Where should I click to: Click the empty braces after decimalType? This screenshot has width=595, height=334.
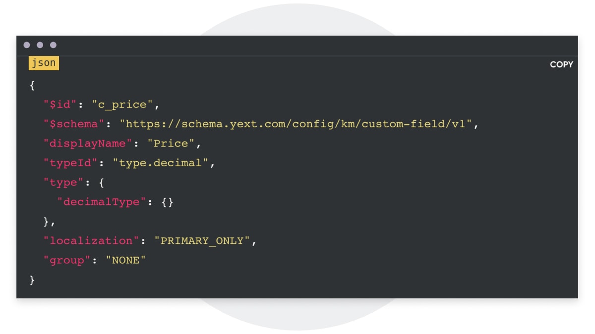pos(168,202)
